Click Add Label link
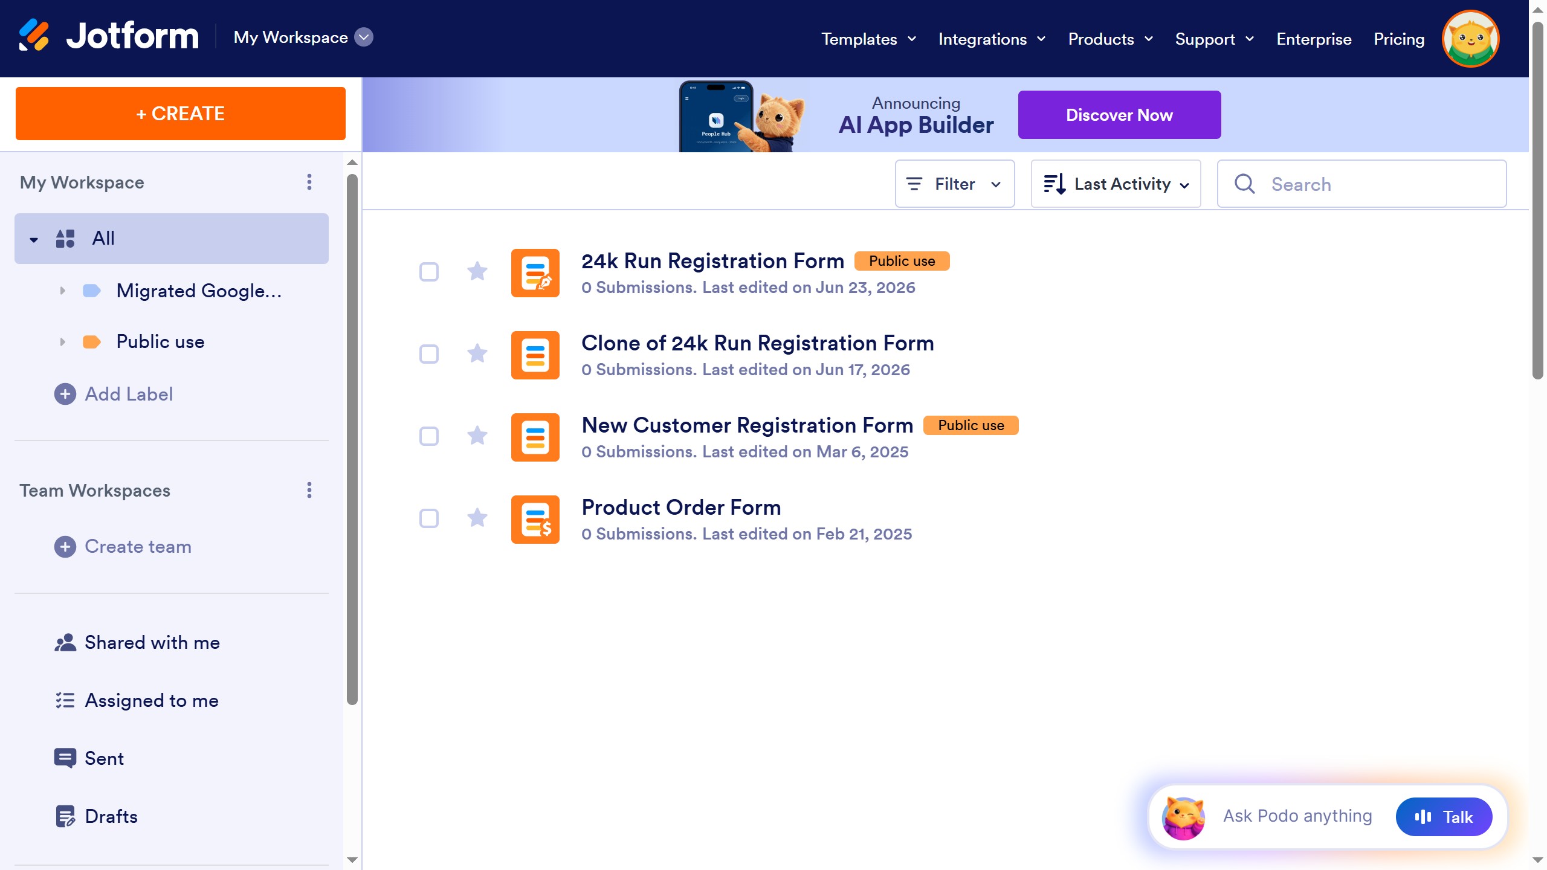Image resolution: width=1547 pixels, height=870 pixels. (x=129, y=394)
